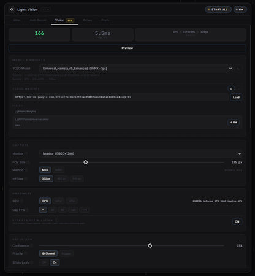Screen dimensions: 255x276
Task: Click the Load button for cloud weights
Action: pyautogui.click(x=236, y=97)
